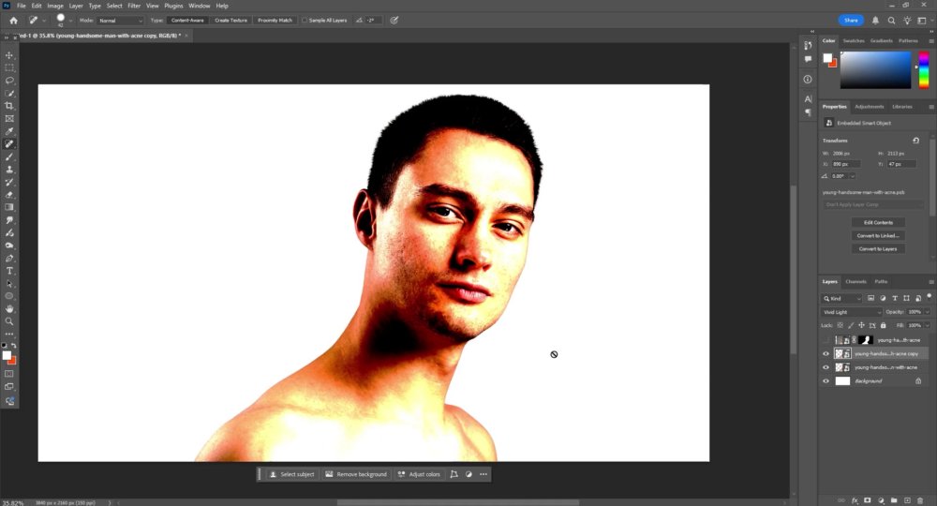Screen dimensions: 937x506
Task: Toggle lock position
Action: pyautogui.click(x=861, y=325)
